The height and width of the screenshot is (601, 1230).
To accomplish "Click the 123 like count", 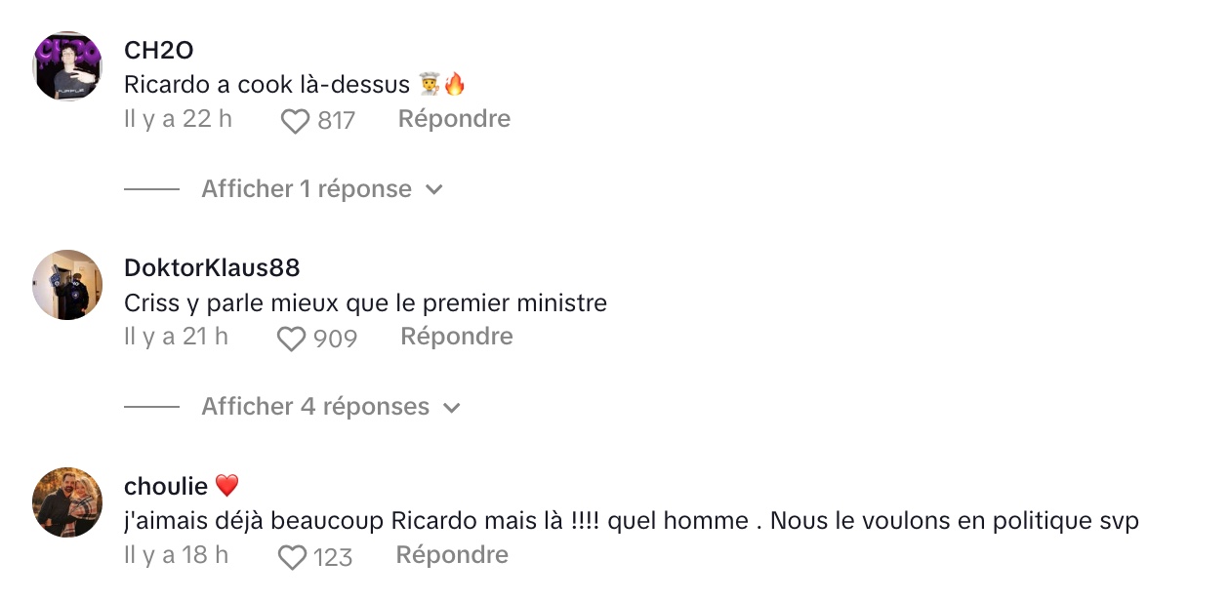I will point(333,557).
